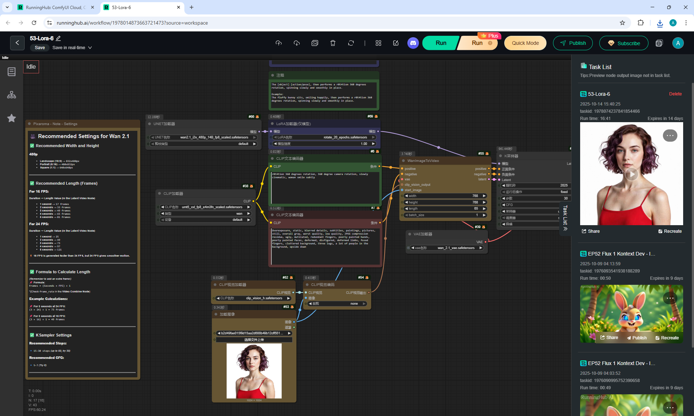The width and height of the screenshot is (694, 416).
Task: Toggle Formula to Calculate Length checkbox
Action: click(x=32, y=272)
